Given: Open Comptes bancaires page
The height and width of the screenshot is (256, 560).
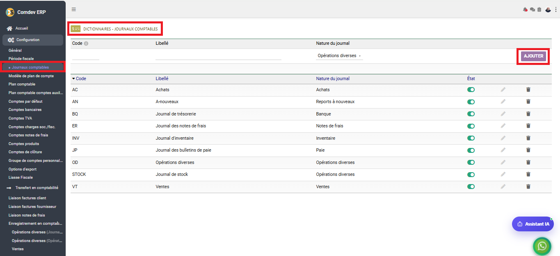Looking at the screenshot, I should pos(25,110).
